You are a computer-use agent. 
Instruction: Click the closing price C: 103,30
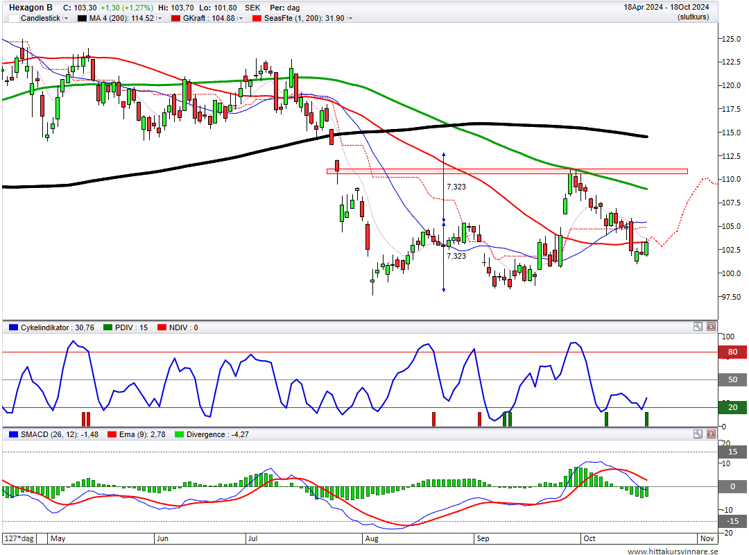coord(80,8)
